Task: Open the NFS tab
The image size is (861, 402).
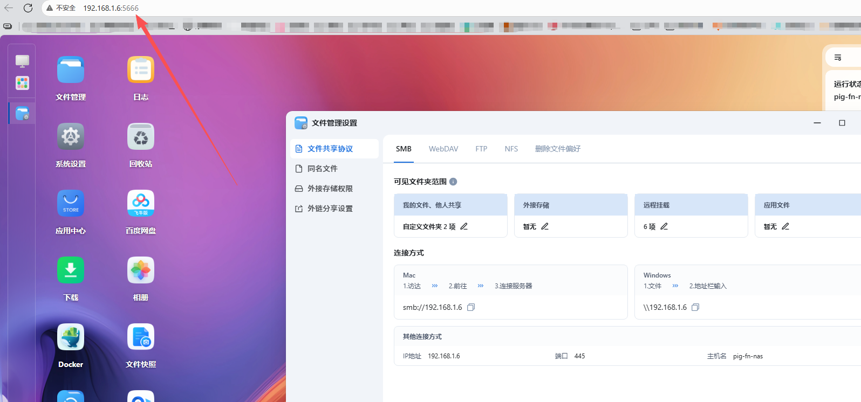Action: pyautogui.click(x=511, y=149)
